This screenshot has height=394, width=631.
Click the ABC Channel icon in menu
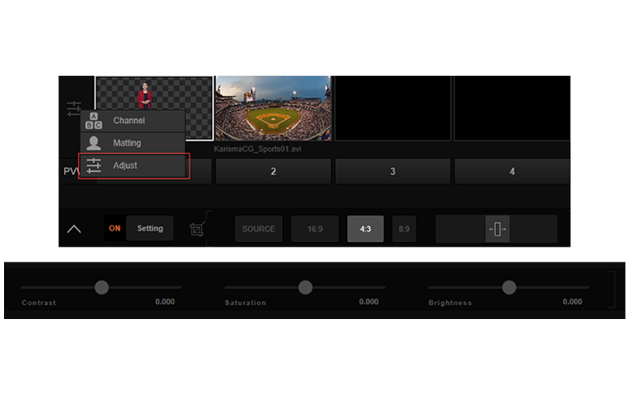[93, 121]
